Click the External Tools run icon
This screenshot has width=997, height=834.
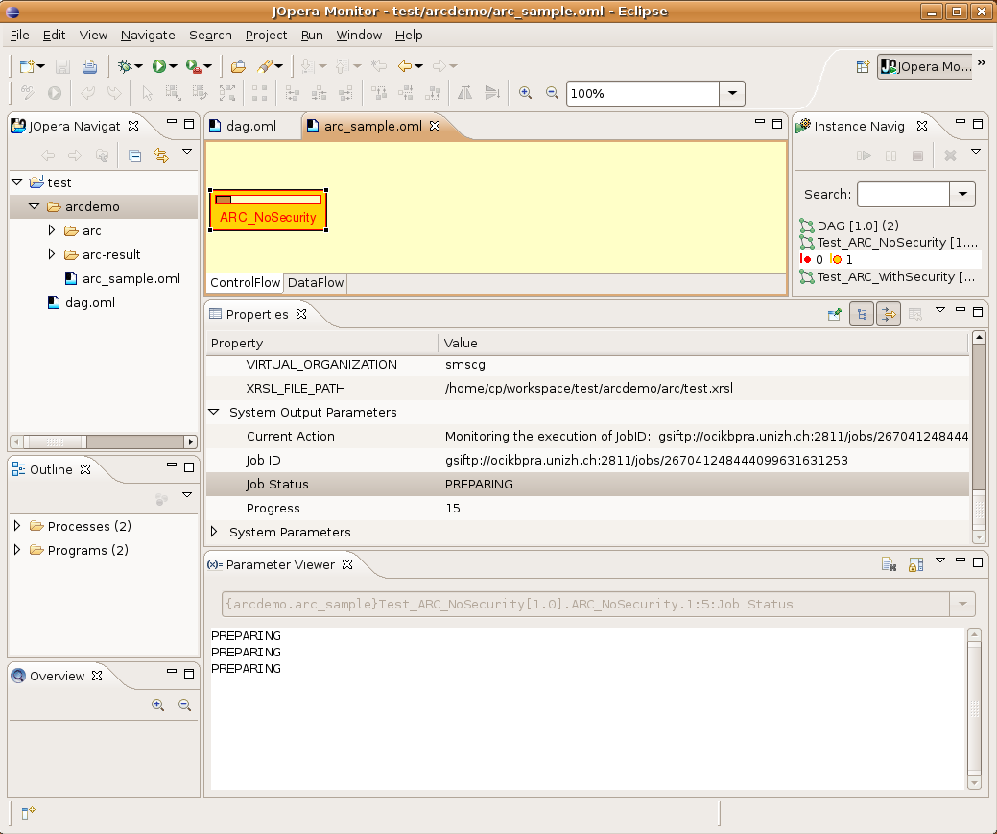click(x=193, y=66)
